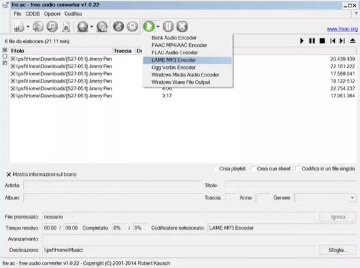Enable Codifica in un file singolo
Screen dimensions: 360x268
[298, 169]
